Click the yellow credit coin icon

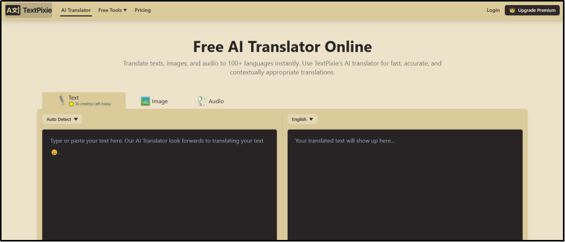click(x=71, y=104)
